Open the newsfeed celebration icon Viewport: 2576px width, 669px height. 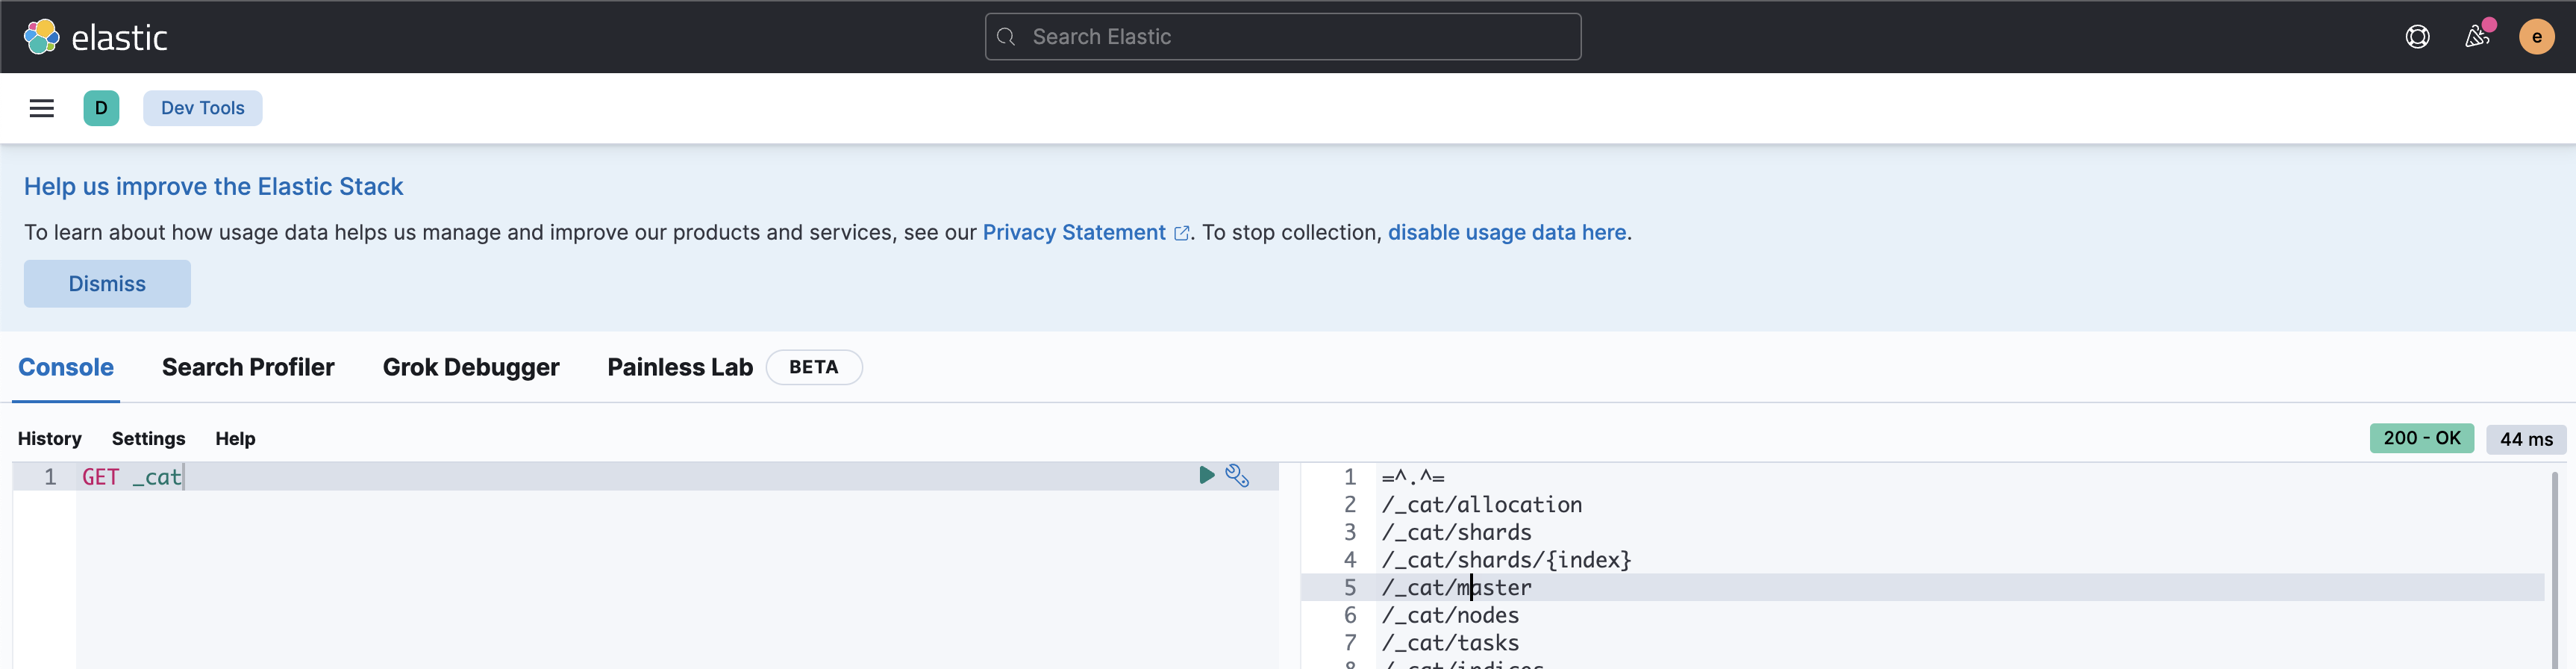(2477, 37)
